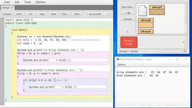
Task: Select the clArrayC1 object on bench
Action: [x=129, y=42]
